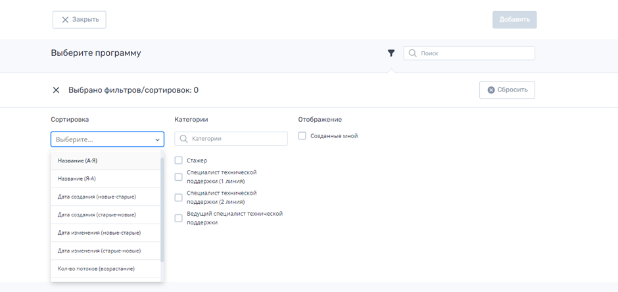Toggle Специалист технической поддержки (2 линия) checkbox
618x292 pixels.
click(x=179, y=197)
